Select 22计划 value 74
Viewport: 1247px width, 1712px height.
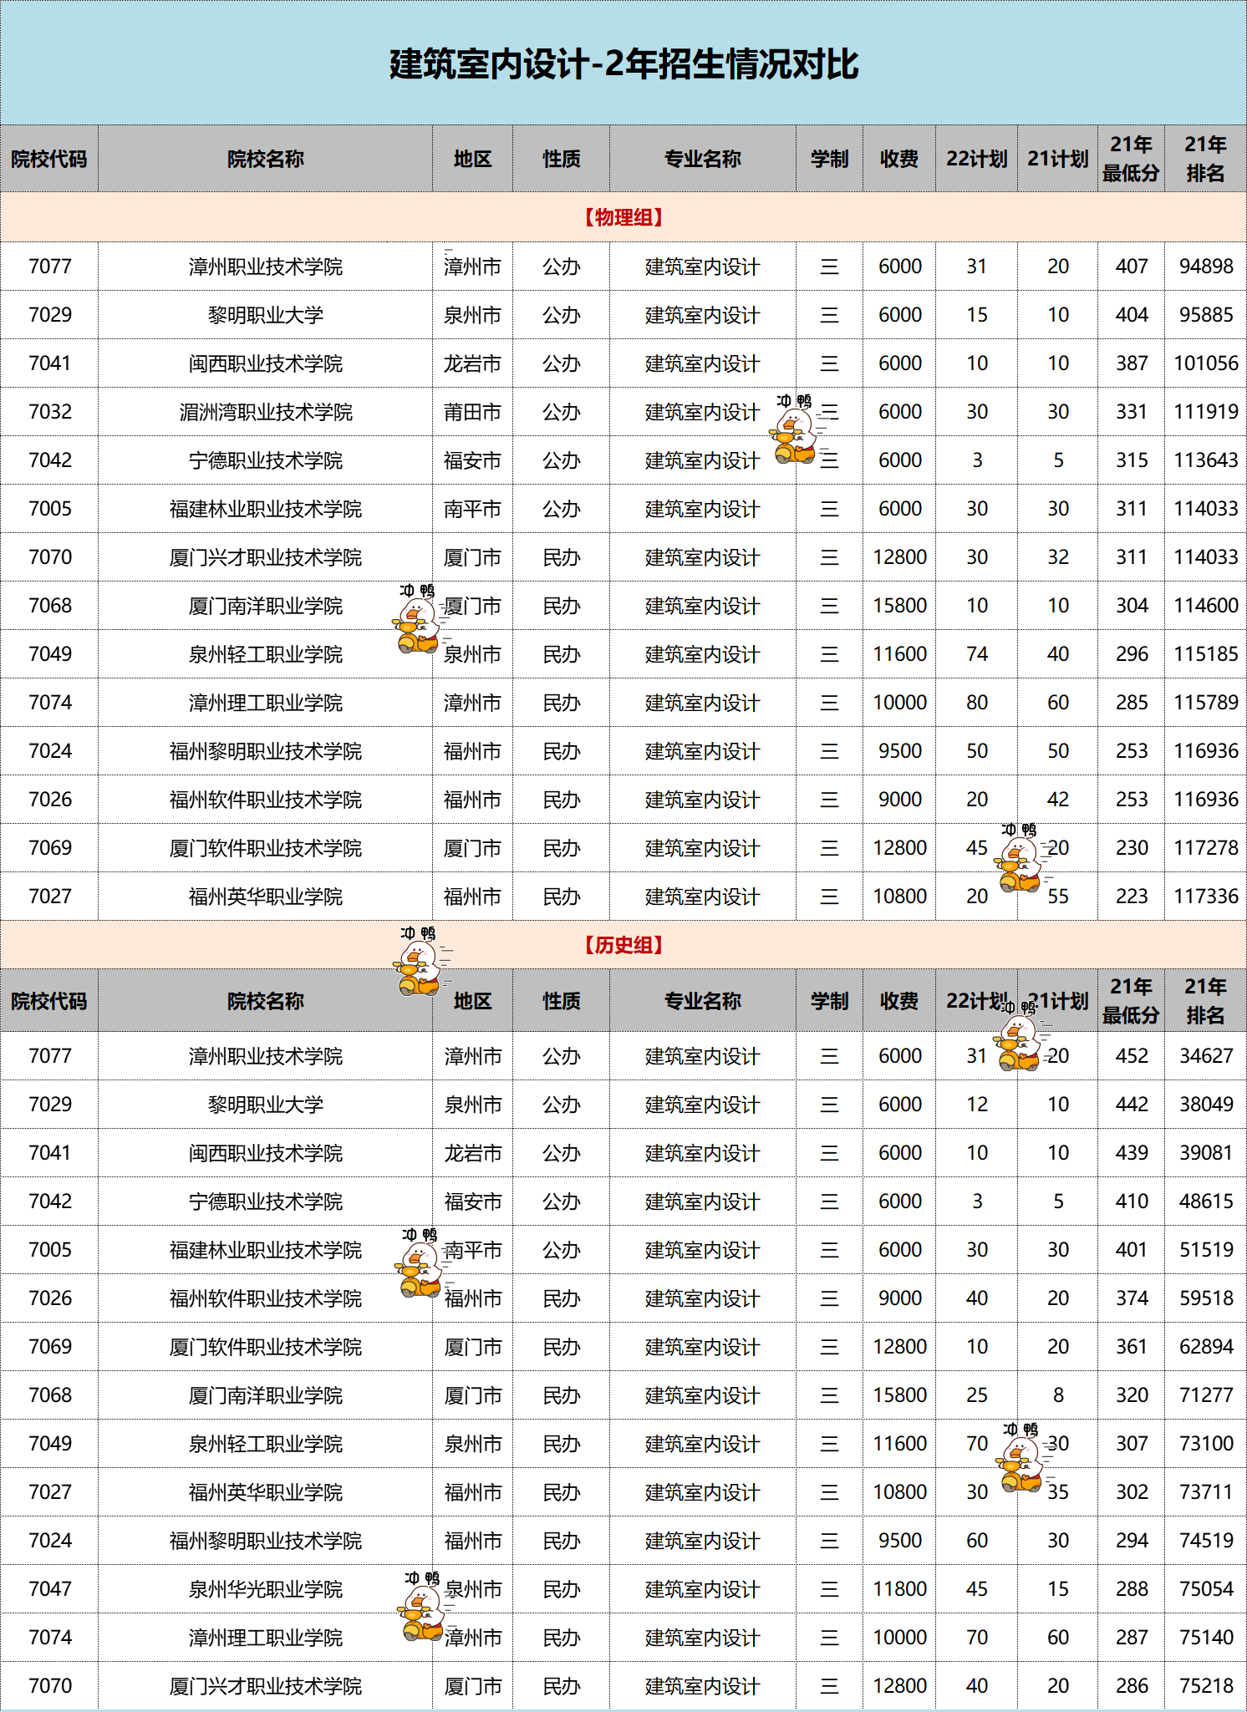click(977, 654)
